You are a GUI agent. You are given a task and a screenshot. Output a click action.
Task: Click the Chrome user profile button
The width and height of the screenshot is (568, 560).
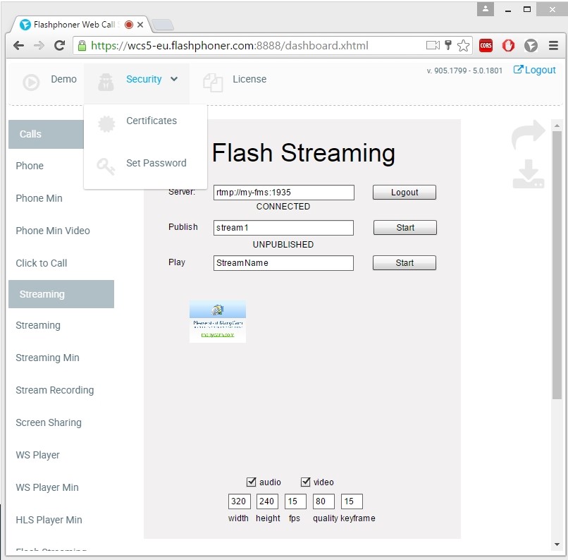tap(486, 9)
